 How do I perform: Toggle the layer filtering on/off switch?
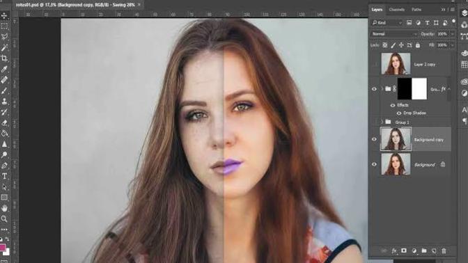(453, 22)
